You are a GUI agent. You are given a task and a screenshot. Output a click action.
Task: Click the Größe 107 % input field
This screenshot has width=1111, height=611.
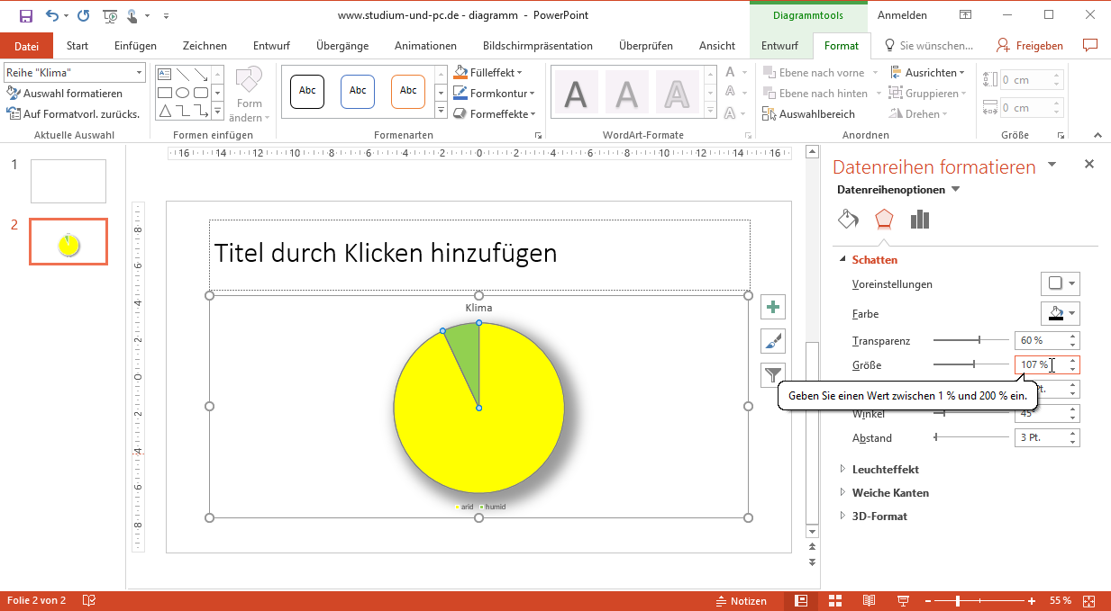click(x=1040, y=364)
